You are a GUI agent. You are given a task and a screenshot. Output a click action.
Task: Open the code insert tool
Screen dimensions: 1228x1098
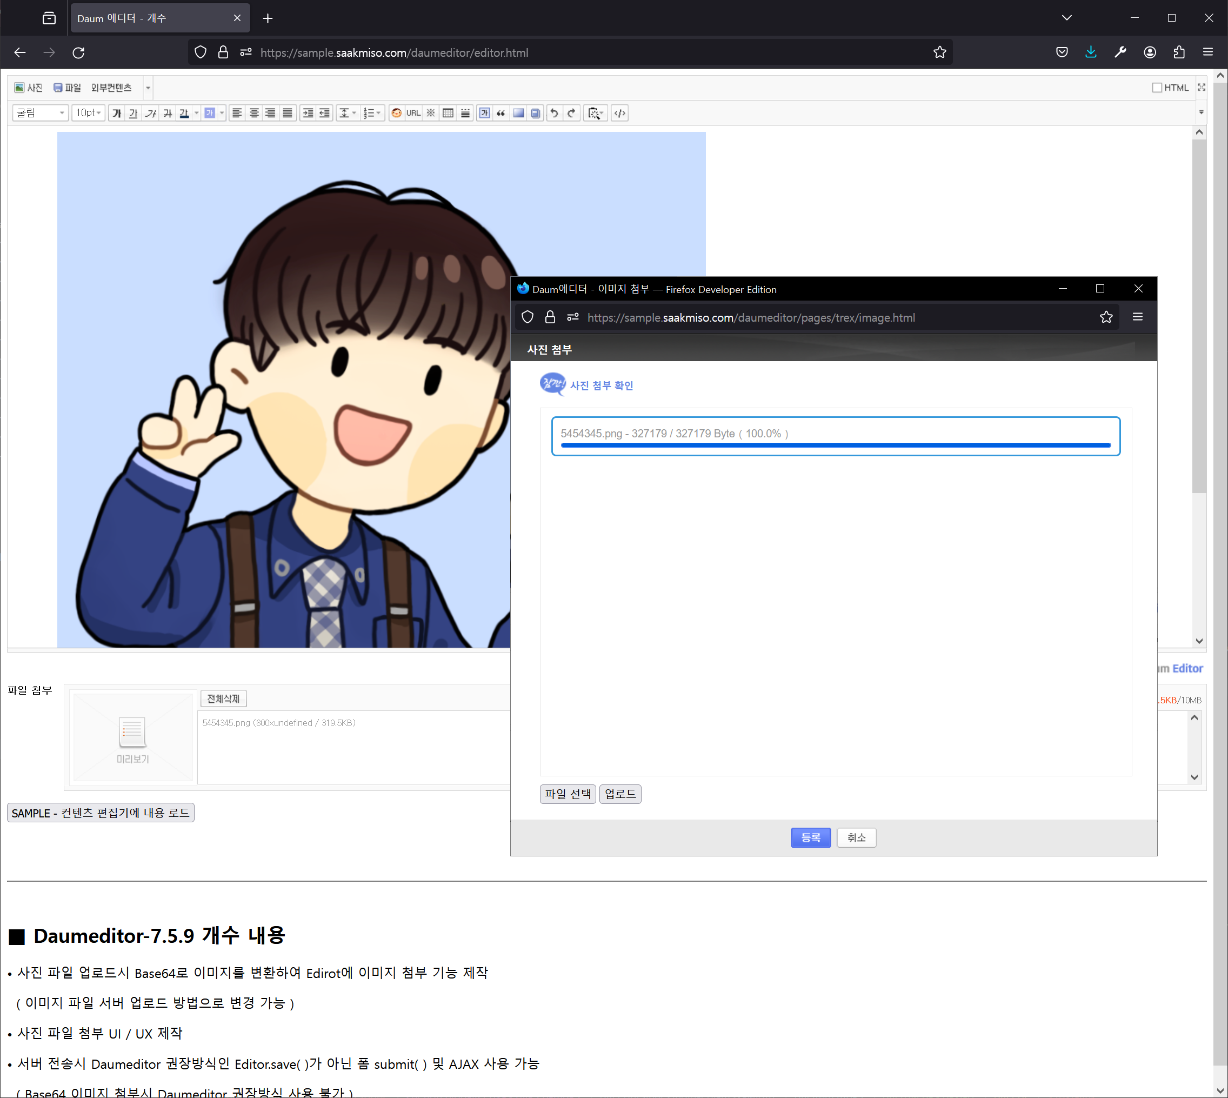click(619, 113)
